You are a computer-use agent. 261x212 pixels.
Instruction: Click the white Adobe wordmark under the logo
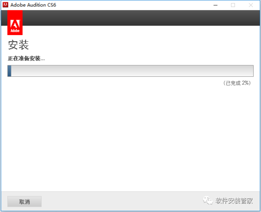coord(15,30)
